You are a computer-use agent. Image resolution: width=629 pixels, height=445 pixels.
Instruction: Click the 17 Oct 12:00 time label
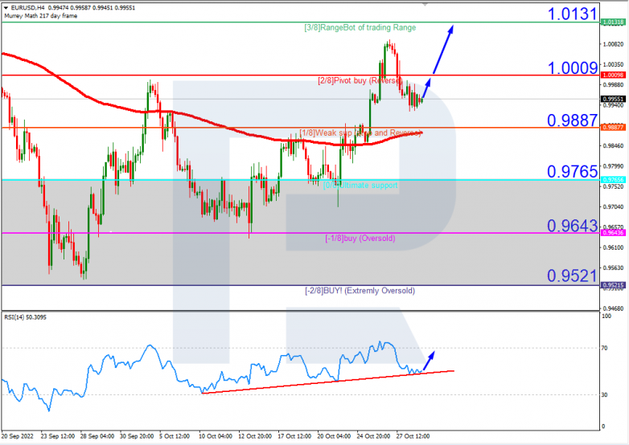click(294, 436)
